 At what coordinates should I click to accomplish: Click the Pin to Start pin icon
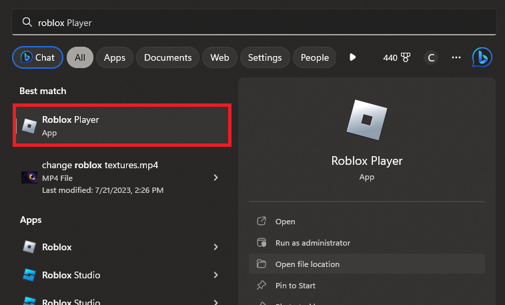click(262, 285)
